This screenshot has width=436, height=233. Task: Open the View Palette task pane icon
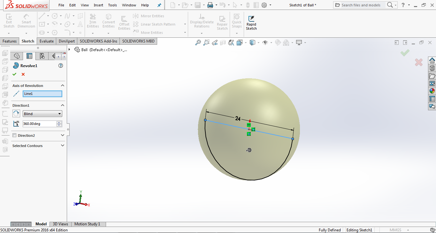pos(432,83)
